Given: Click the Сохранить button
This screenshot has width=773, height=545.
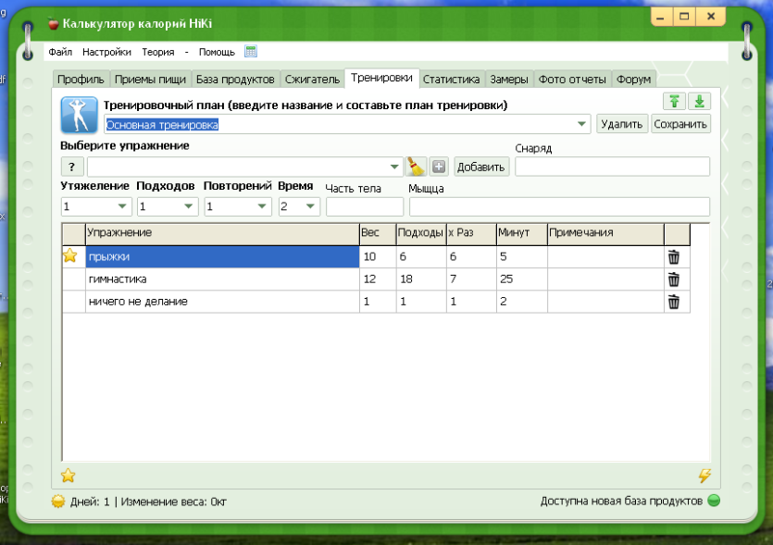Looking at the screenshot, I should (x=680, y=124).
